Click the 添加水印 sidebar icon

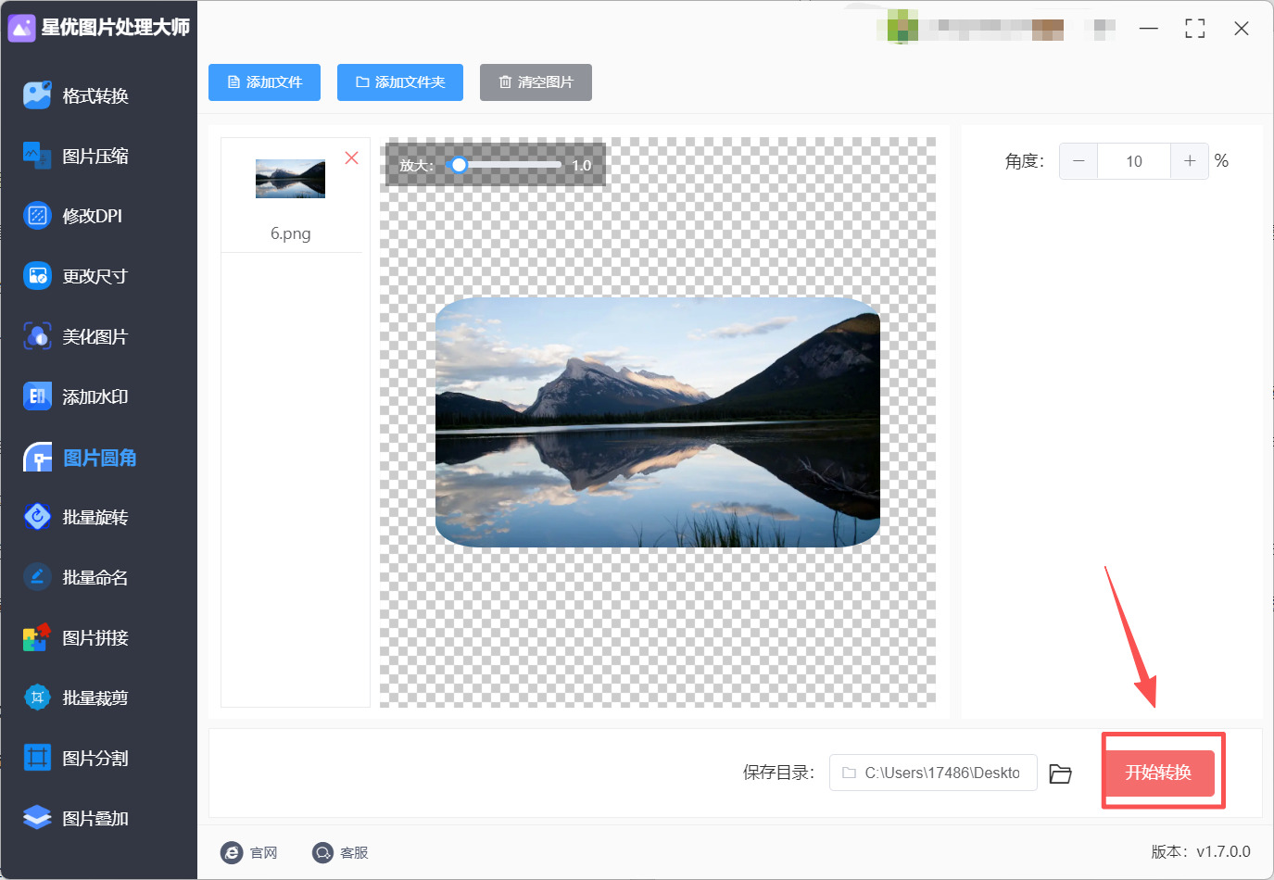click(37, 396)
